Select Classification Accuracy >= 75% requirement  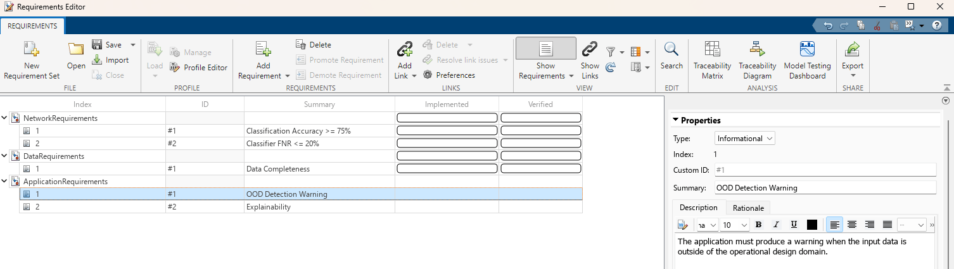pos(301,131)
